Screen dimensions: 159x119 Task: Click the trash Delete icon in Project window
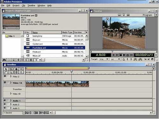pyautogui.click(x=18, y=60)
